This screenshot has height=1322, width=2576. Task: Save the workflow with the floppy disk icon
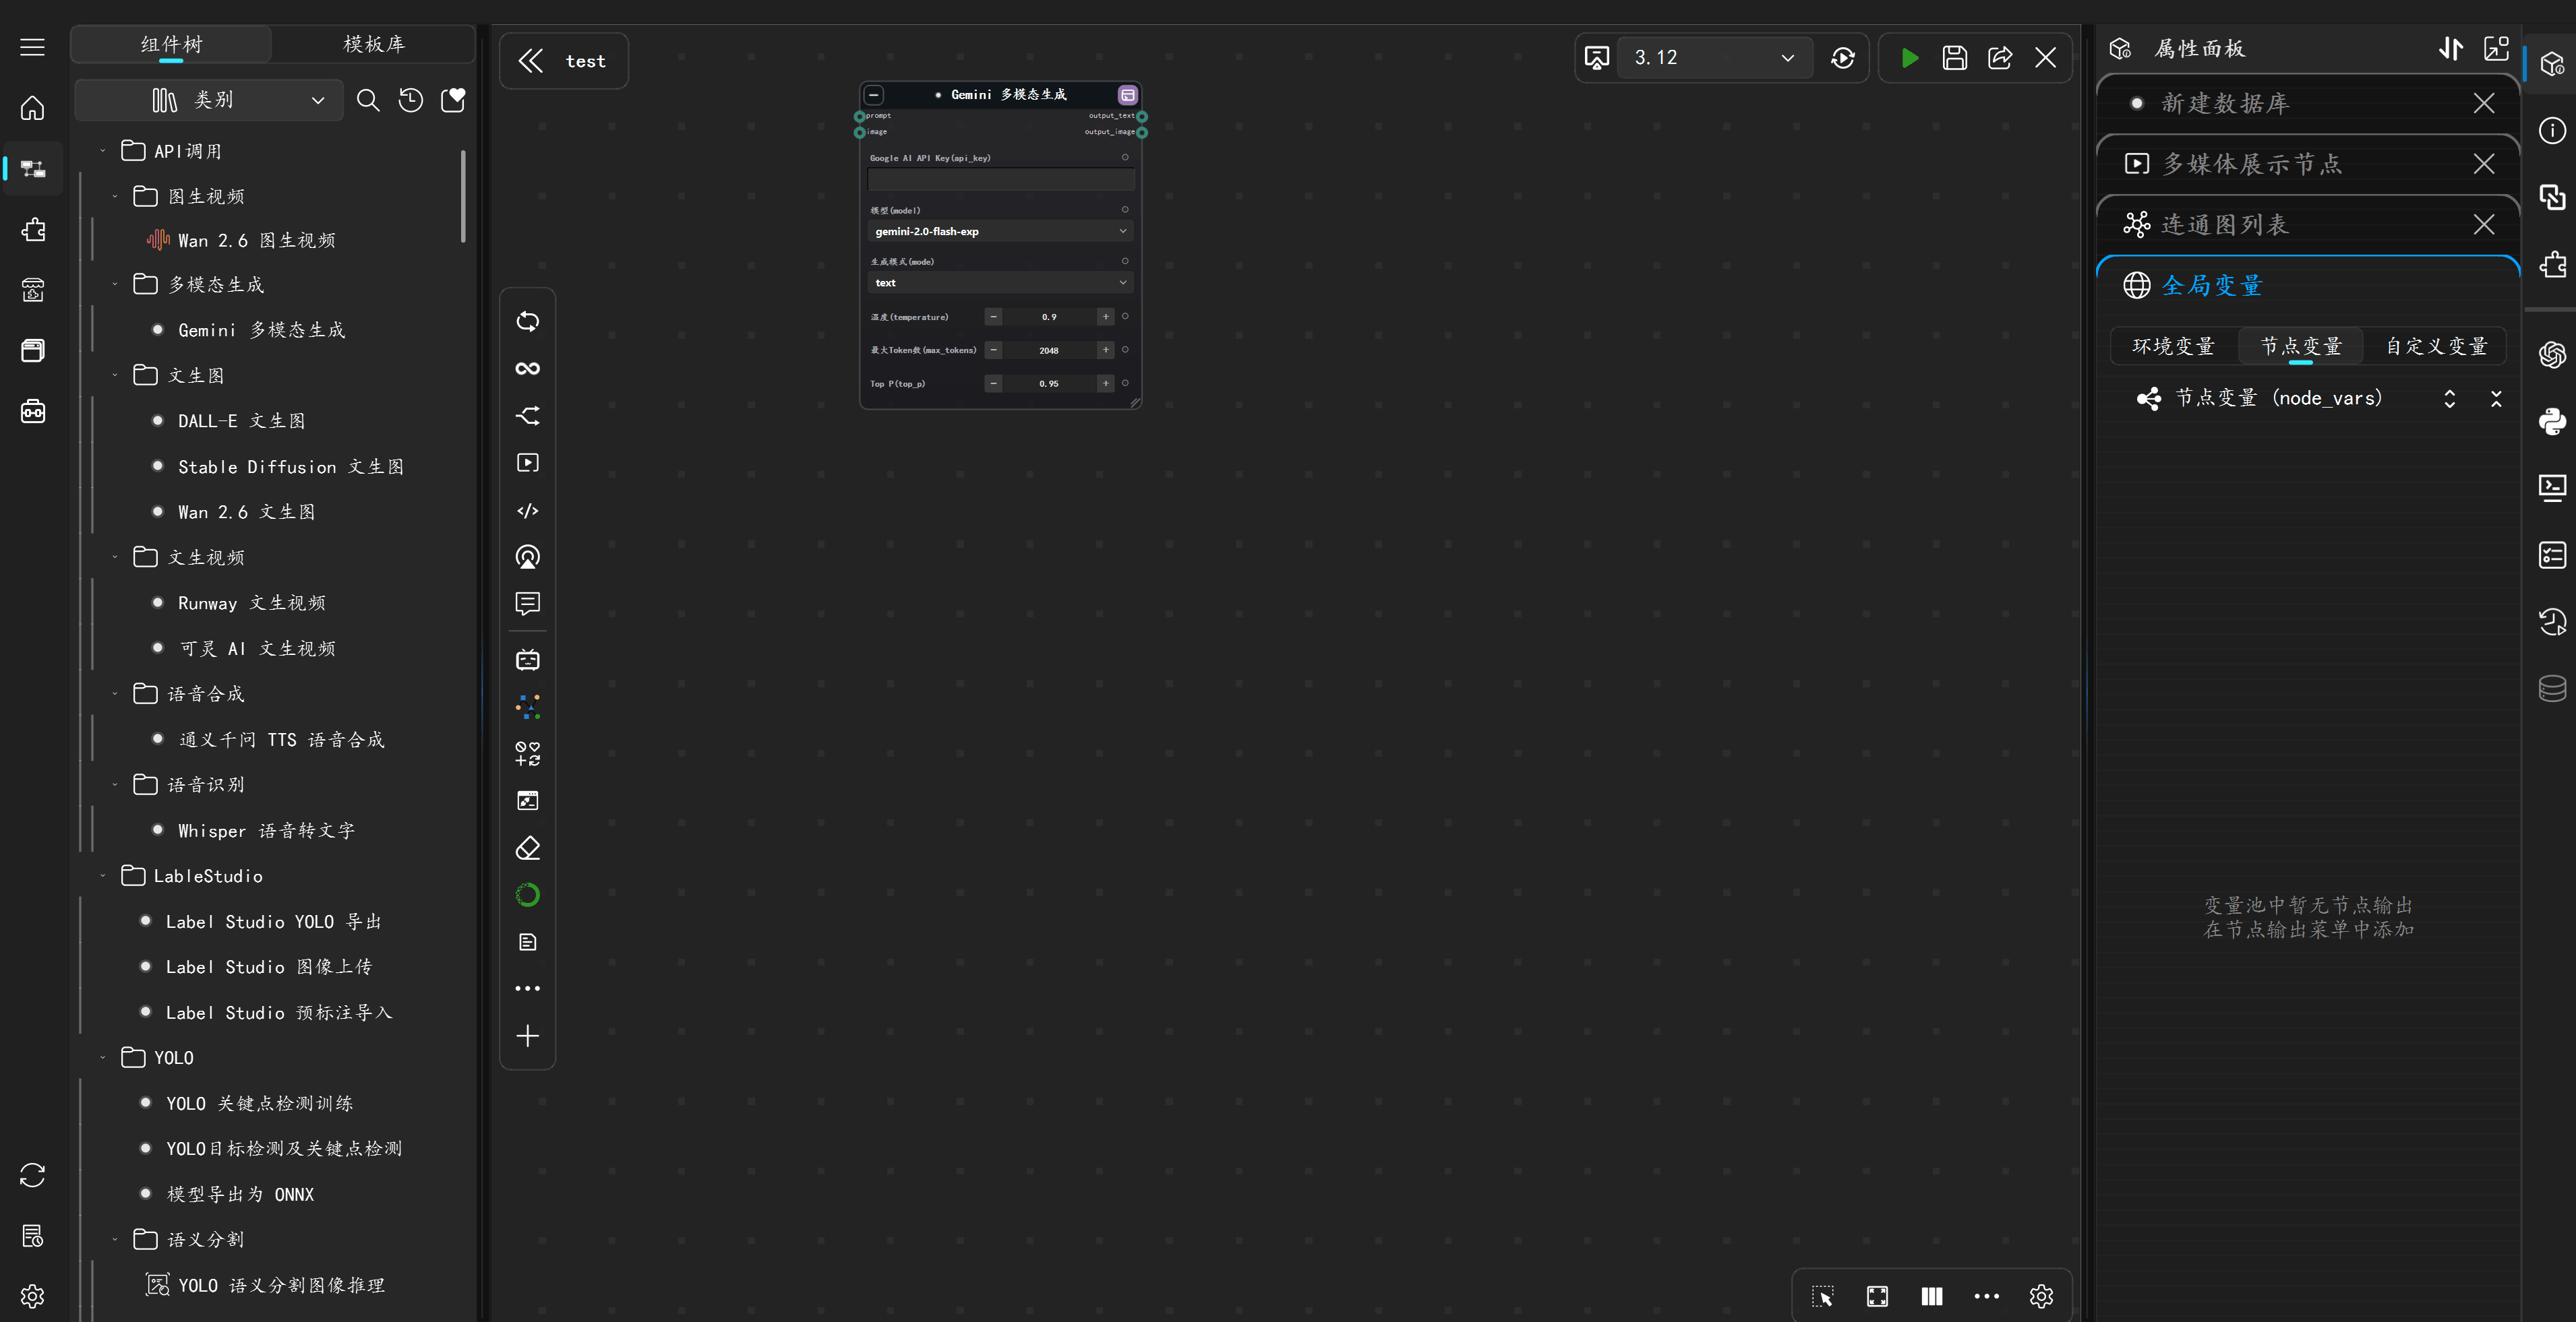(x=1954, y=58)
